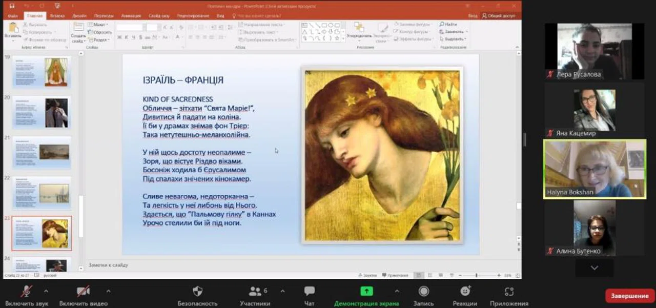Switch to the Вставка ribbon tab

pyautogui.click(x=57, y=16)
